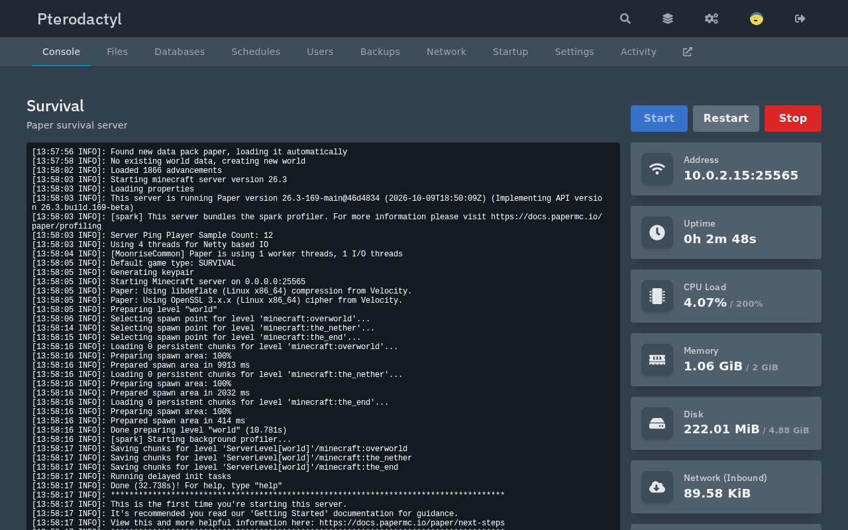Open admin area gears icon

tap(712, 19)
